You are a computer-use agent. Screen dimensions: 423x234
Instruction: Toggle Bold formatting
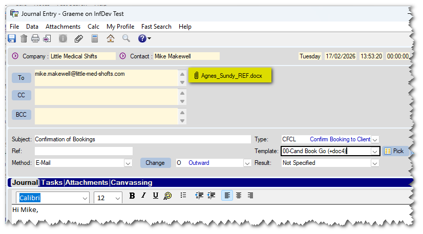[x=132, y=196]
